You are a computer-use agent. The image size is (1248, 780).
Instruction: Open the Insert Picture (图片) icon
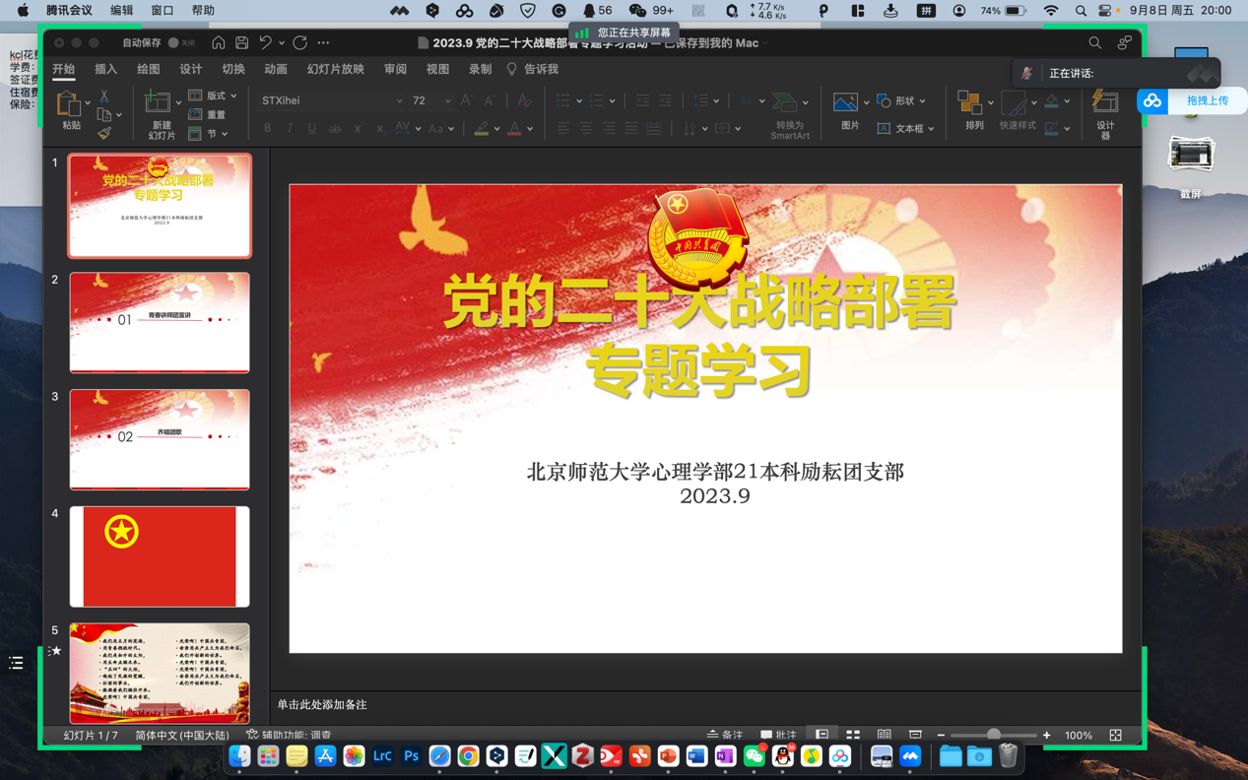click(845, 100)
